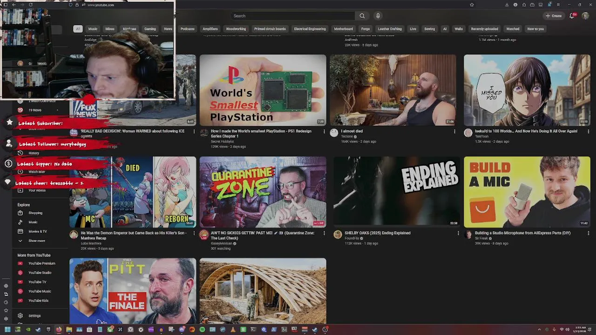This screenshot has width=596, height=335.
Task: Click the YouTube search input field
Action: pyautogui.click(x=293, y=16)
